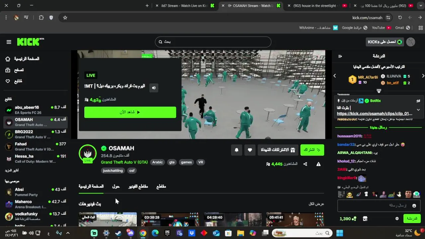Open the Browse sidebar item
Viewport: 425px width, 239px height.
coord(14,70)
